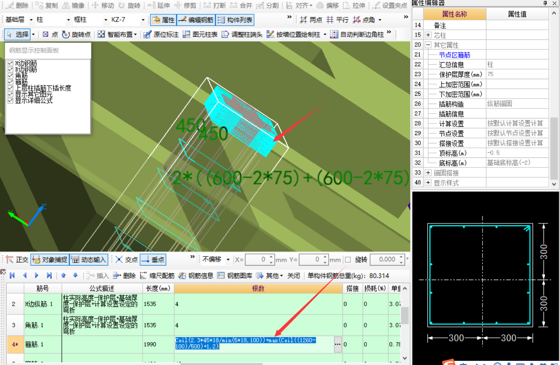
Task: Choose the 移动 (move) tool
Action: (102, 5)
